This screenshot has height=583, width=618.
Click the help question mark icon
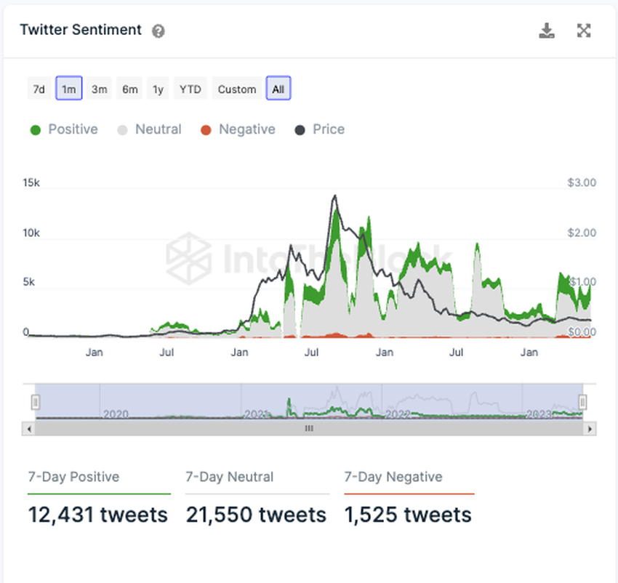(158, 31)
